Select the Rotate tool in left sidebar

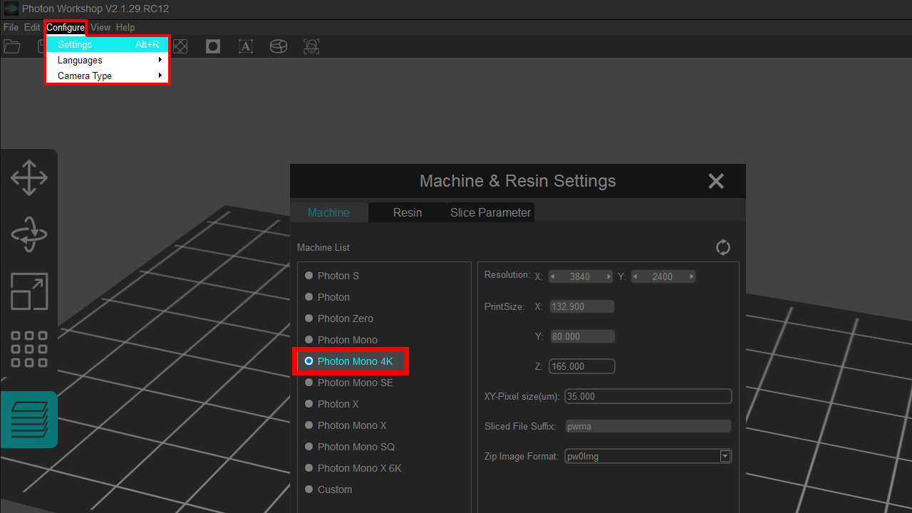pos(29,234)
